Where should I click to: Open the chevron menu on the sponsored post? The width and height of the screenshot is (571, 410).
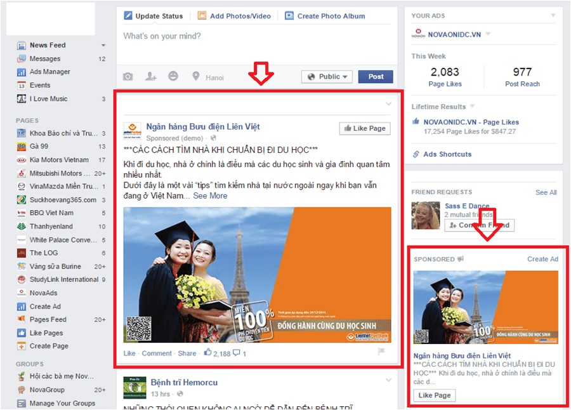point(387,102)
